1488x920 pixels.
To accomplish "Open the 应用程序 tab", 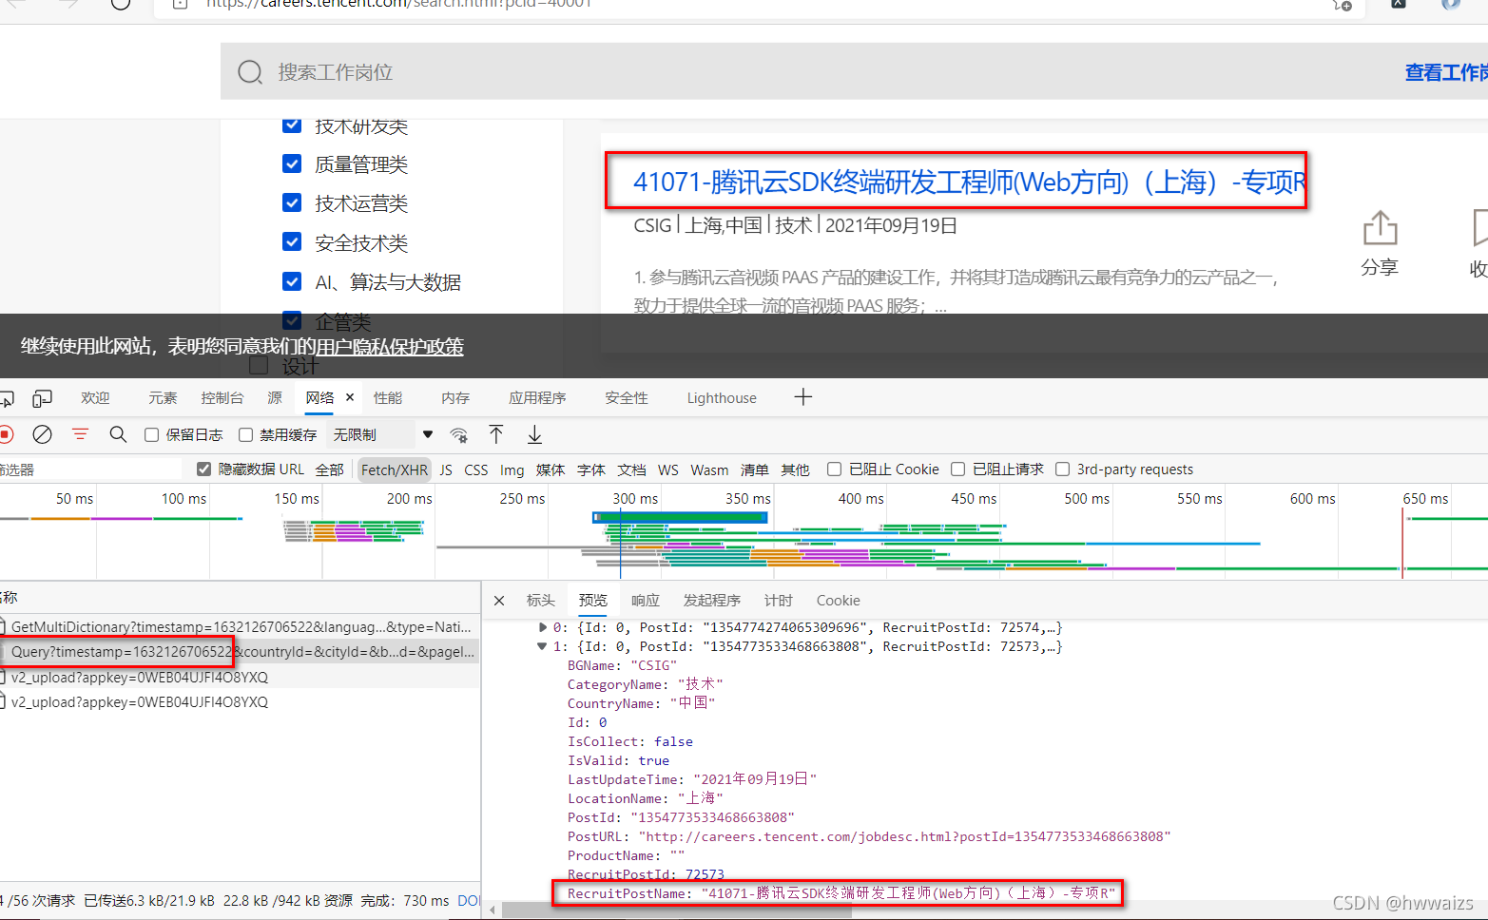I will click(x=537, y=398).
